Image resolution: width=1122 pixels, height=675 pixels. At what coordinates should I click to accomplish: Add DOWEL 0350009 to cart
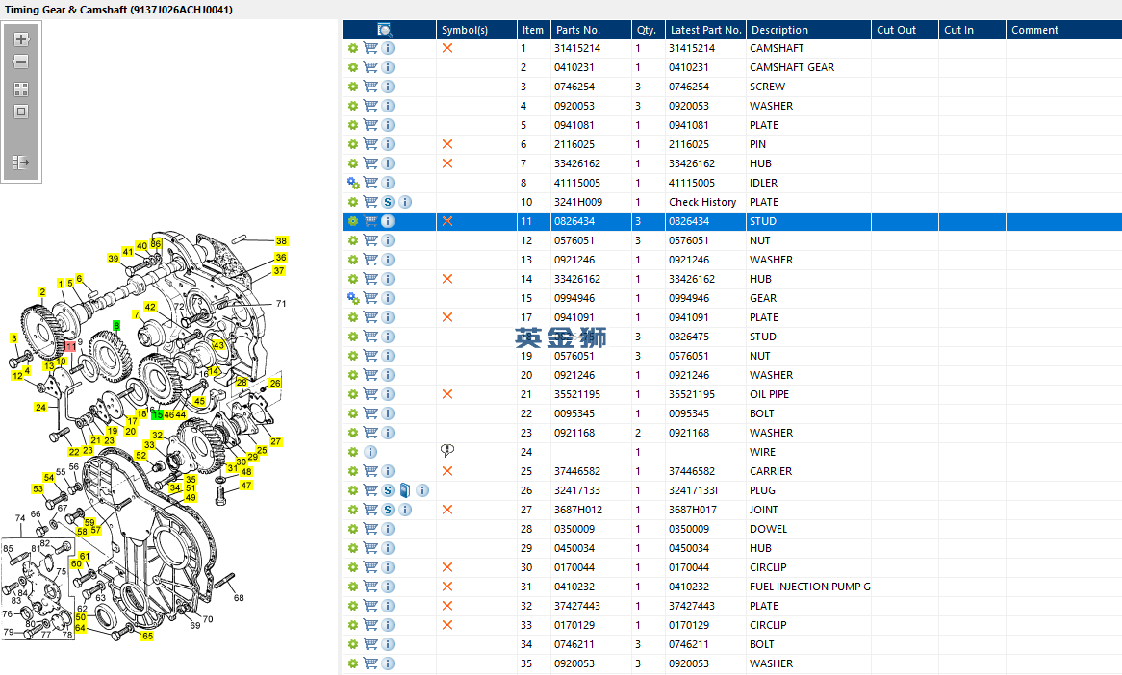click(x=370, y=529)
